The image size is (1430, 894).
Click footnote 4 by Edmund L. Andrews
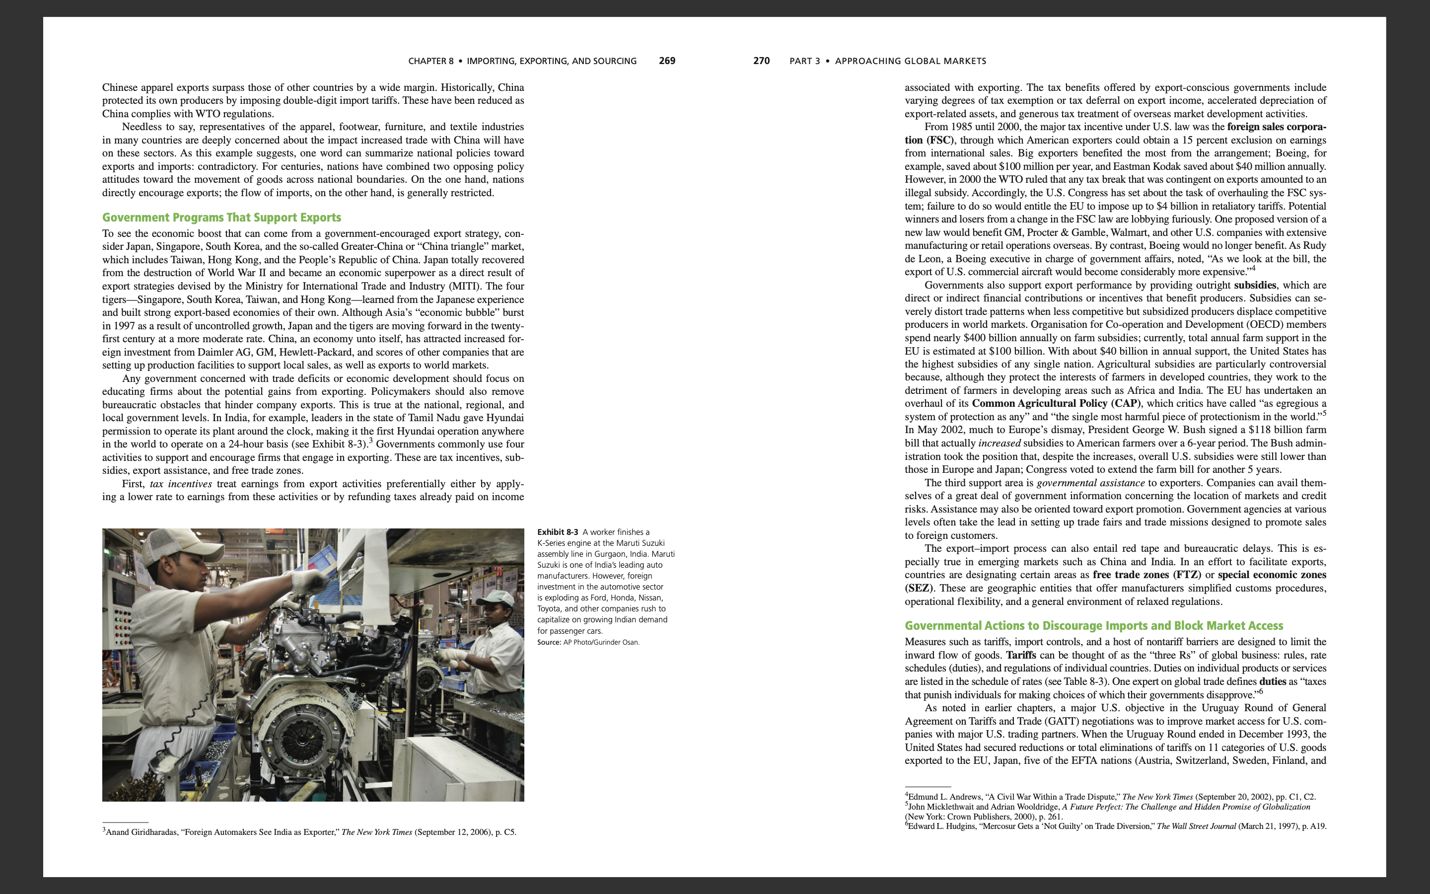(x=1110, y=797)
